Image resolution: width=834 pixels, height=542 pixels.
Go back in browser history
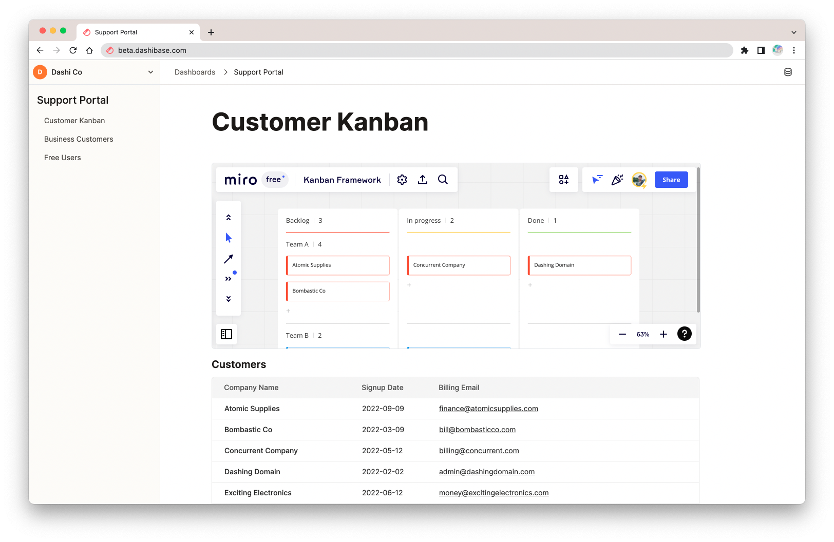pos(40,50)
